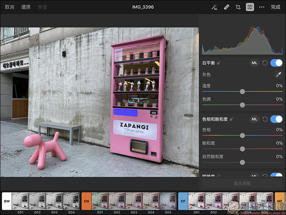Disable the 白平衡 white balance toggle
The image size is (286, 215).
click(276, 63)
